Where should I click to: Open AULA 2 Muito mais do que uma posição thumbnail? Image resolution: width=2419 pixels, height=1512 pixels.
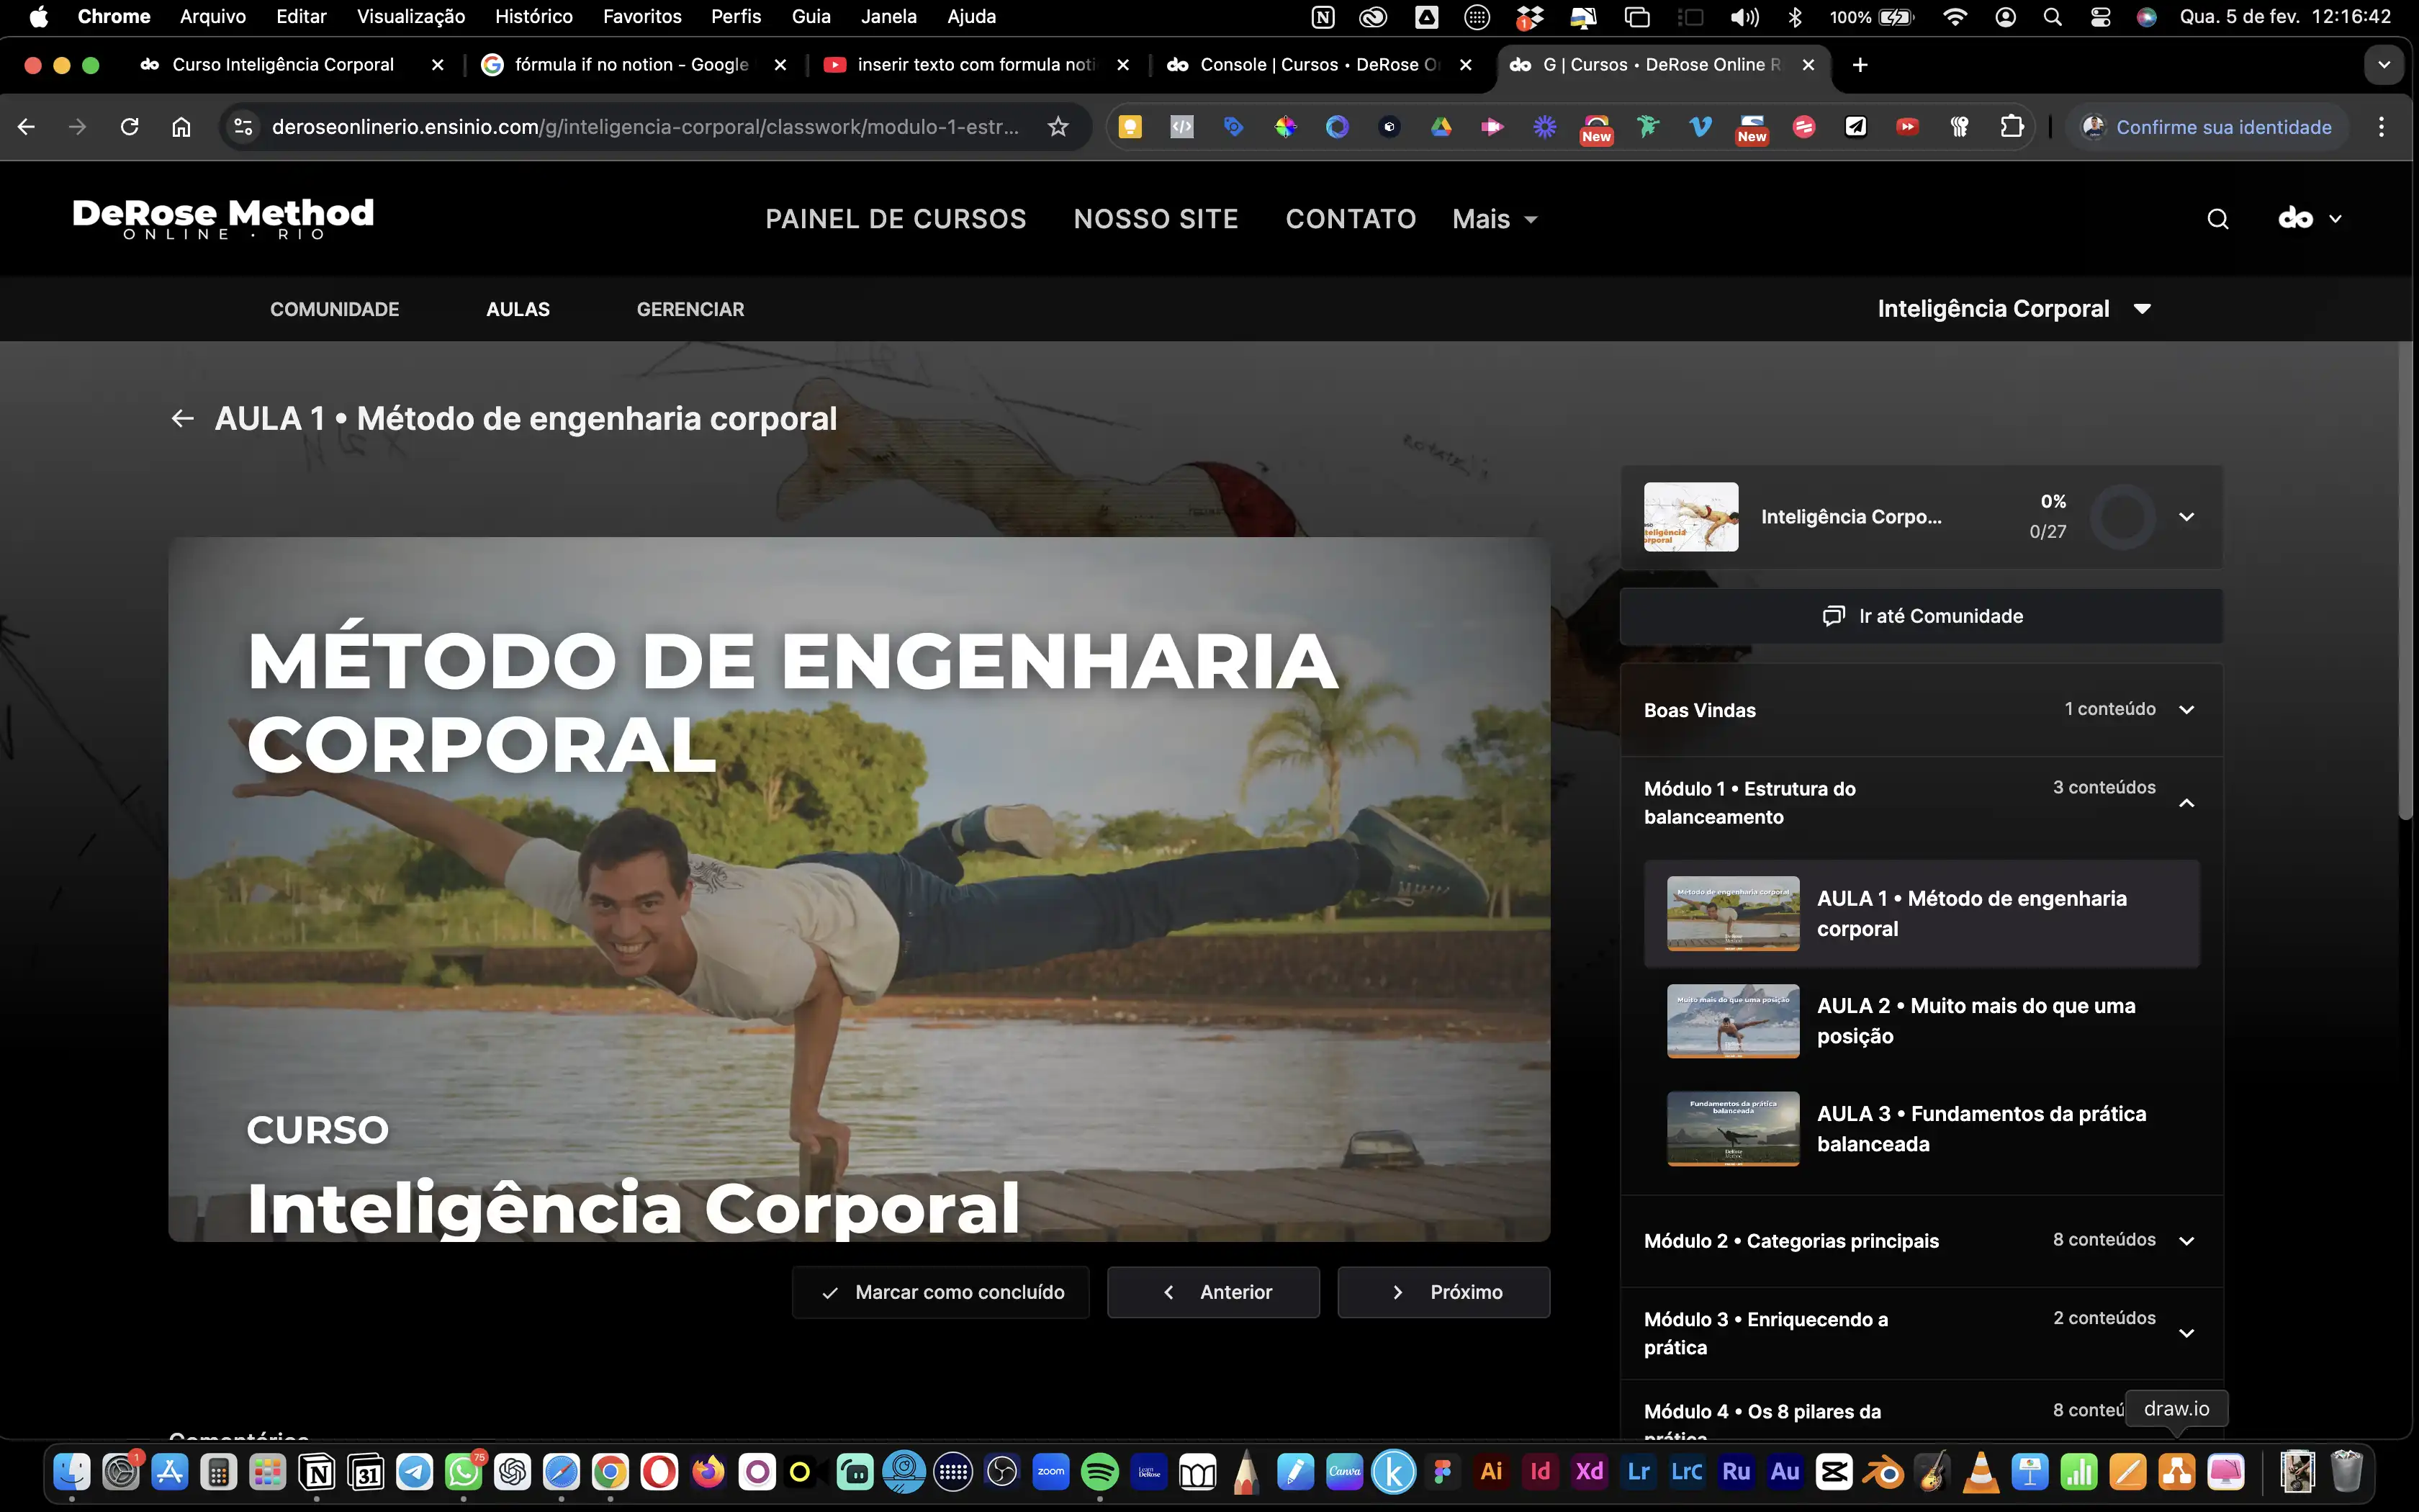(1732, 1021)
